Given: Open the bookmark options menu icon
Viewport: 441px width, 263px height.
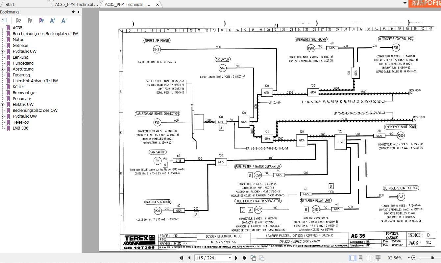Looking at the screenshot, I should click(x=5, y=20).
